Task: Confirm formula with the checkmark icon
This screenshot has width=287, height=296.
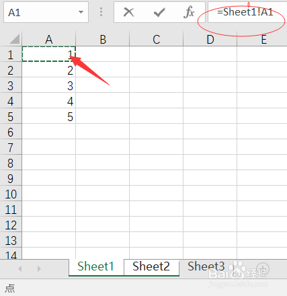Action: [x=159, y=12]
